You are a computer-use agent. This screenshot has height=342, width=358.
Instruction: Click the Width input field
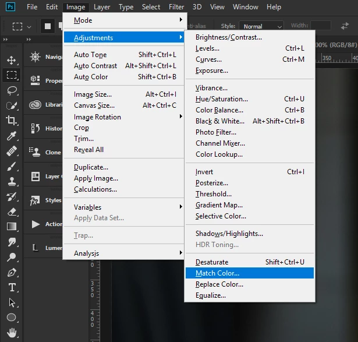tap(321, 26)
